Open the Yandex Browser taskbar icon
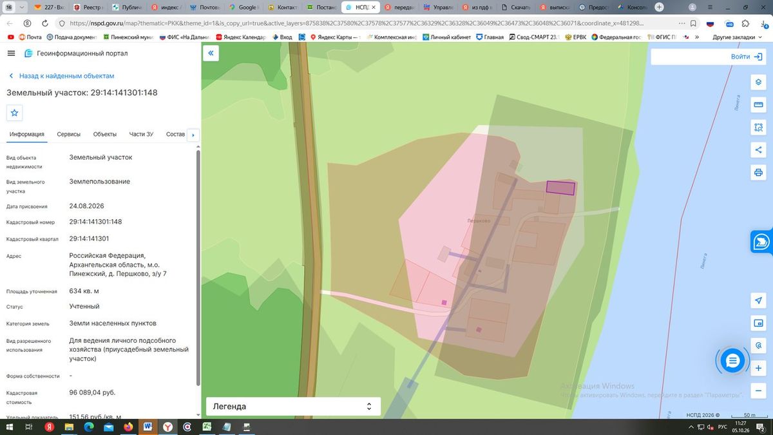773x435 pixels. (x=167, y=427)
